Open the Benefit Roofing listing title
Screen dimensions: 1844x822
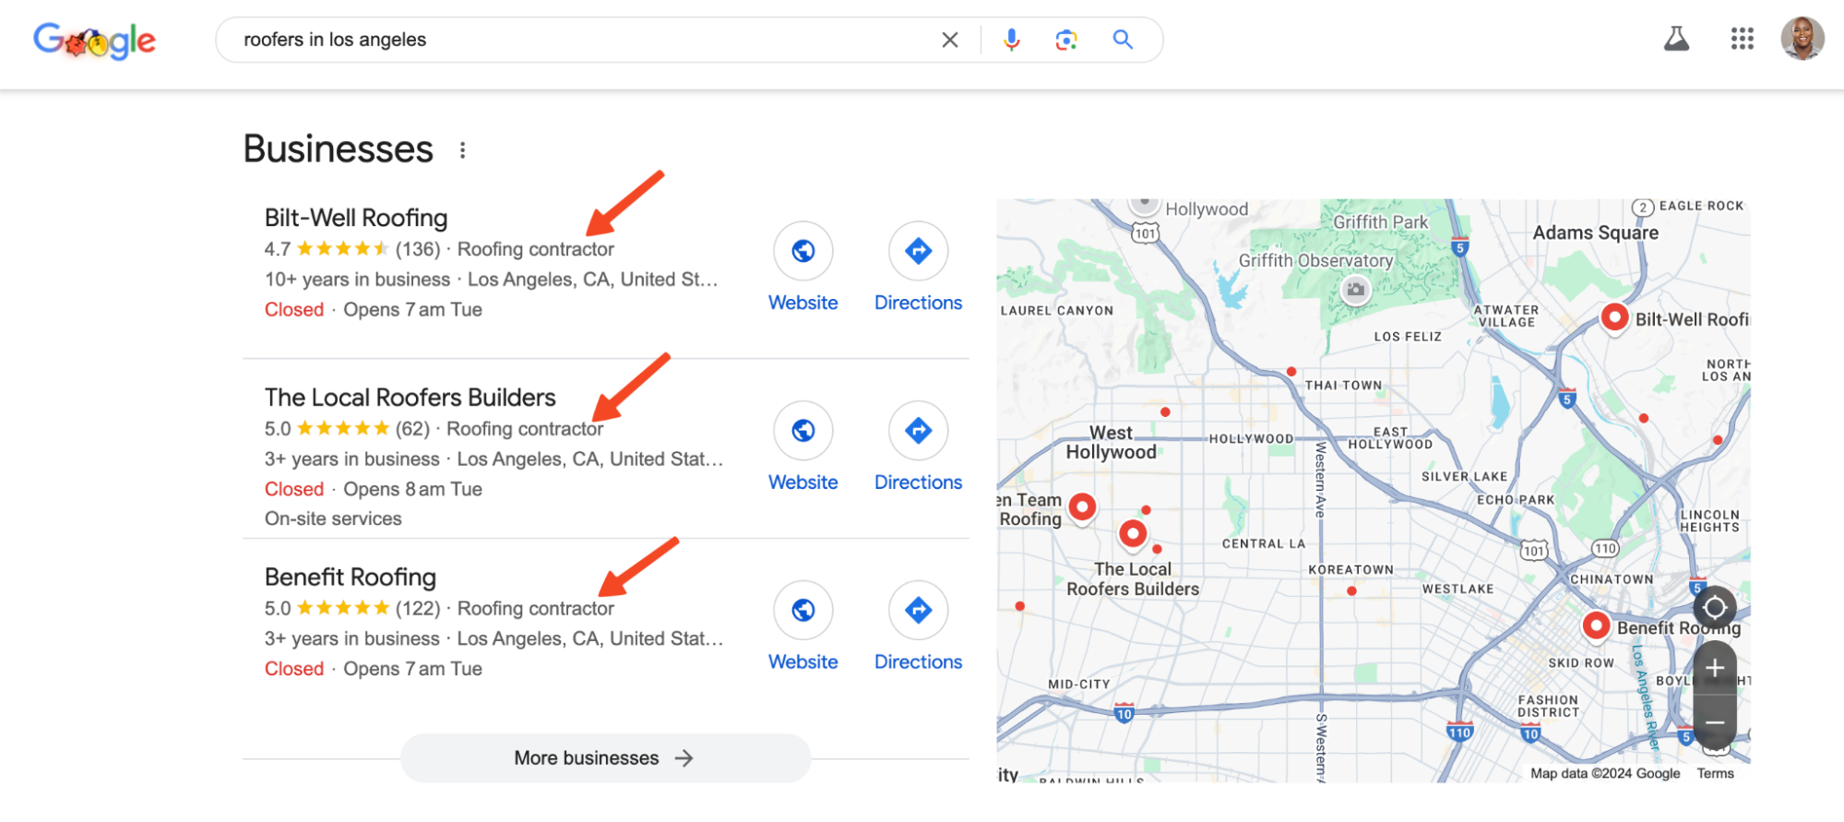pos(351,578)
